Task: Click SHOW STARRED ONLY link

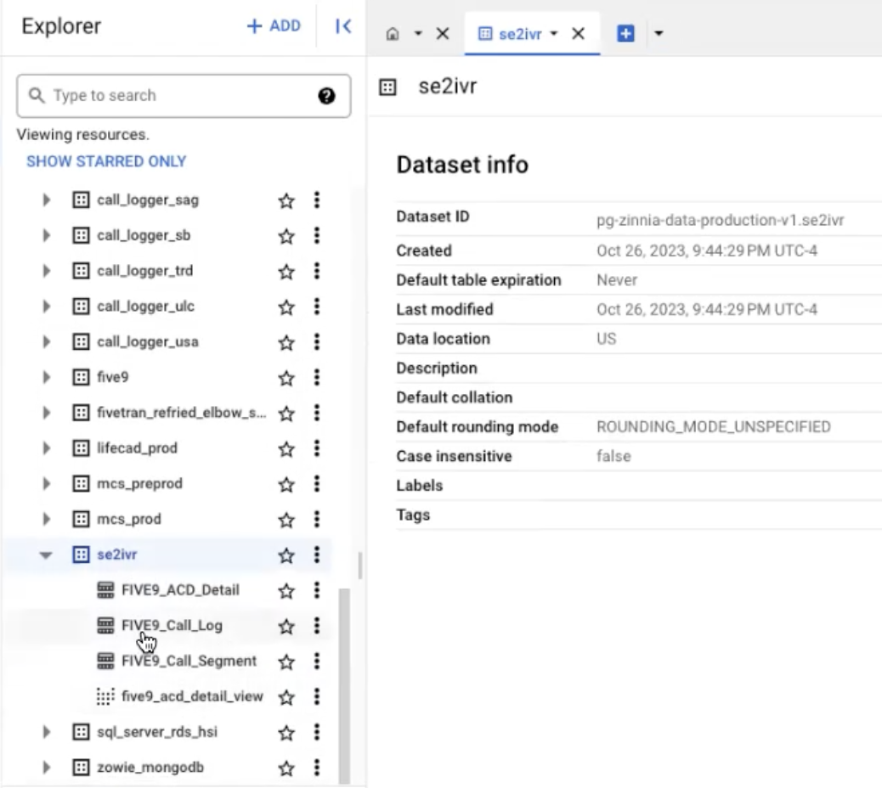Action: point(106,161)
